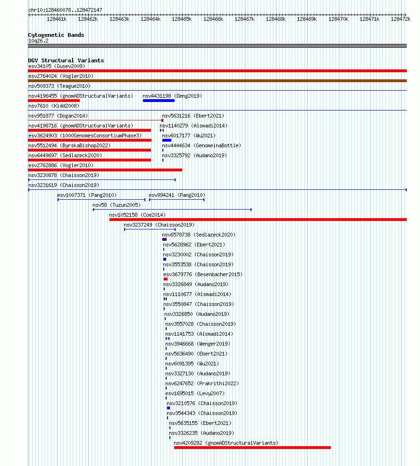
Task: Click the 128466k ruler tick label
Action: click(x=213, y=19)
